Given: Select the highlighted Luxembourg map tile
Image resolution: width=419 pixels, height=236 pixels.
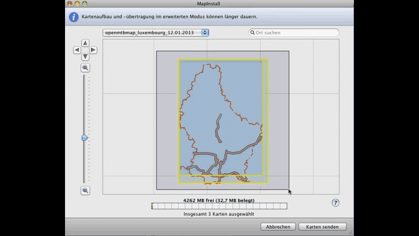Looking at the screenshot, I should (x=221, y=118).
